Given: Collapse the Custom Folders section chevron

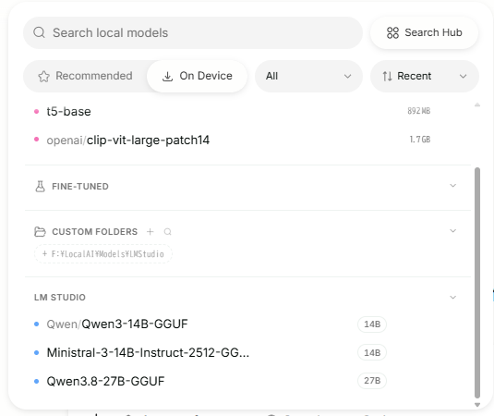Looking at the screenshot, I should tap(452, 231).
